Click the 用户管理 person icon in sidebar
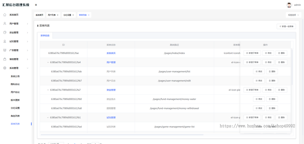Viewport: 304px width, 144px height. click(x=5, y=24)
